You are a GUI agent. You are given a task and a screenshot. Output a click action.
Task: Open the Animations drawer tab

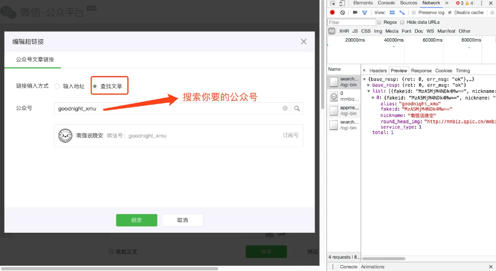pyautogui.click(x=373, y=267)
